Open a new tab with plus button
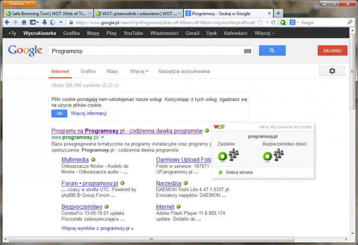This screenshot has width=358, height=245. pos(278,13)
